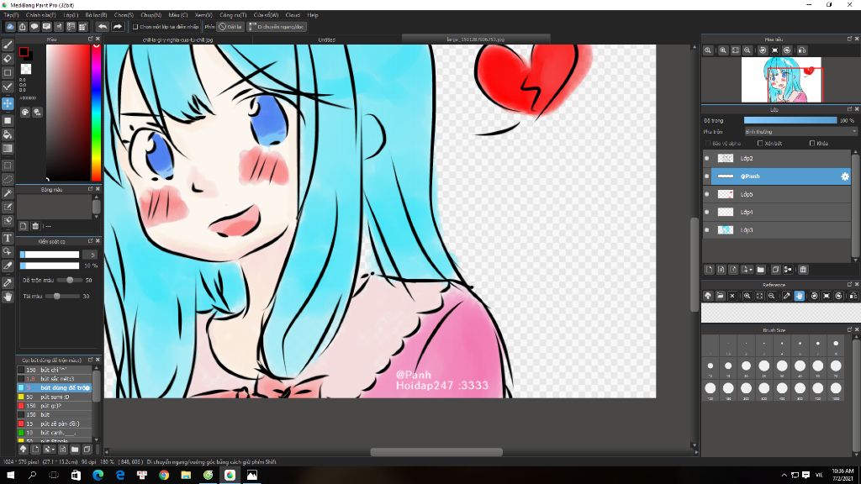
Task: Select the Text tool
Action: tap(8, 238)
